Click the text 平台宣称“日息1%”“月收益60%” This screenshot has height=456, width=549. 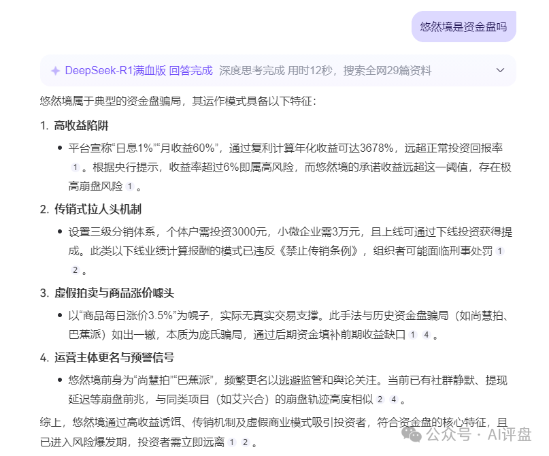(x=144, y=148)
